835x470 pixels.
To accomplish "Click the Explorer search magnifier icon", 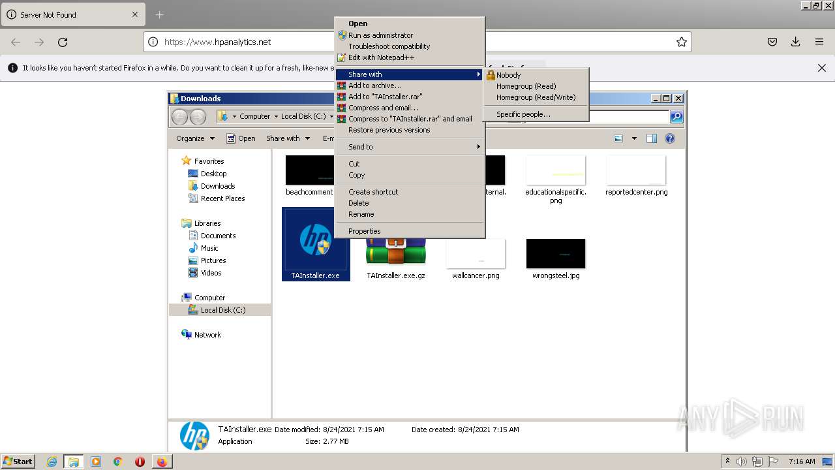I will pyautogui.click(x=676, y=116).
